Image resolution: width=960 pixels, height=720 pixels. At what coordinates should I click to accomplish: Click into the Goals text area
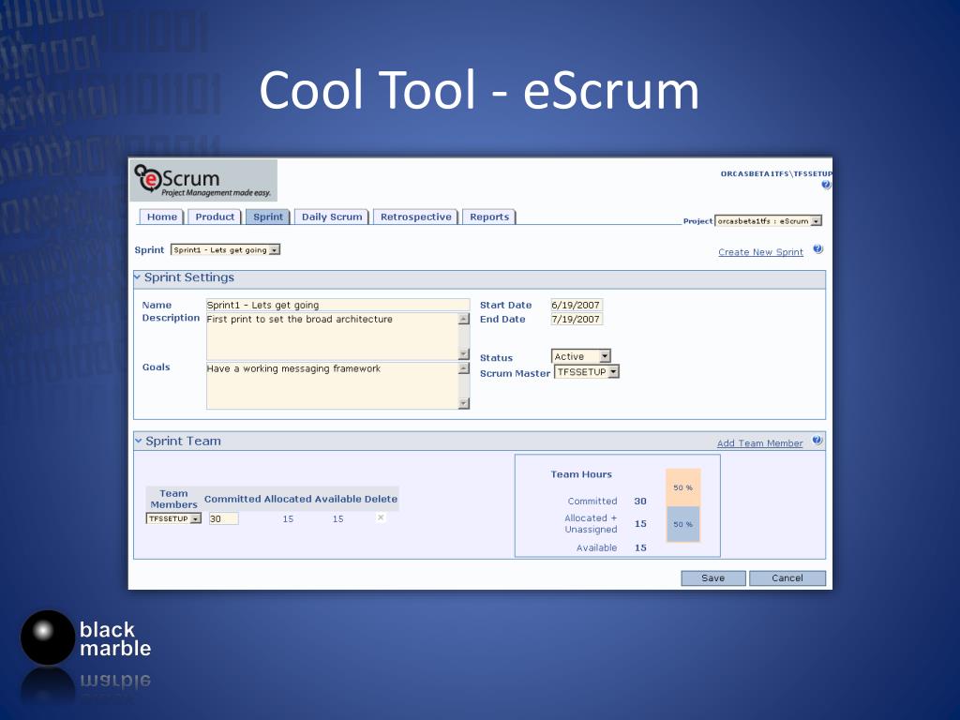(x=337, y=385)
